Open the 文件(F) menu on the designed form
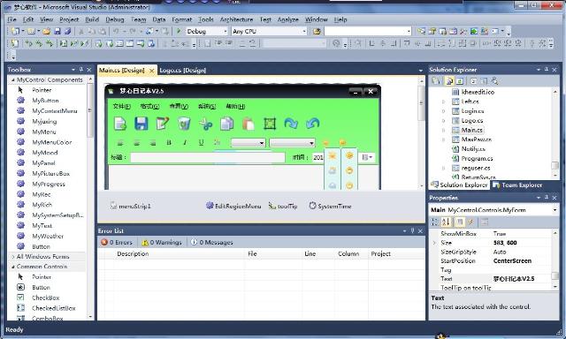This screenshot has width=566, height=339. [x=122, y=106]
